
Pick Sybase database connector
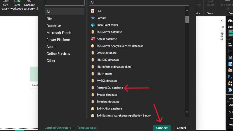(107, 95)
